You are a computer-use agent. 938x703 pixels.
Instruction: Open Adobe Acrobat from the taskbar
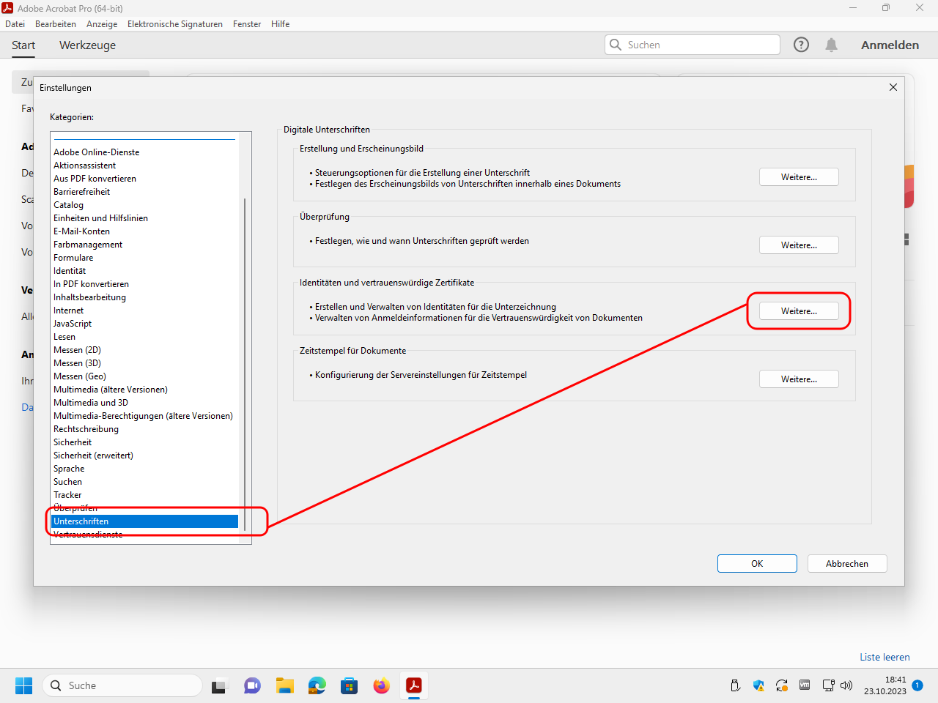414,685
